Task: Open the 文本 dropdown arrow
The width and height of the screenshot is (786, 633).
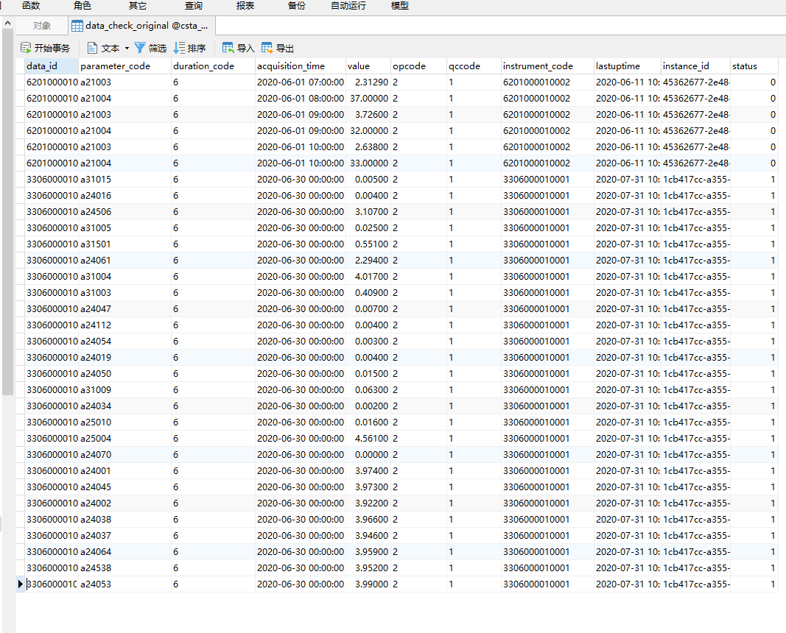Action: click(127, 48)
